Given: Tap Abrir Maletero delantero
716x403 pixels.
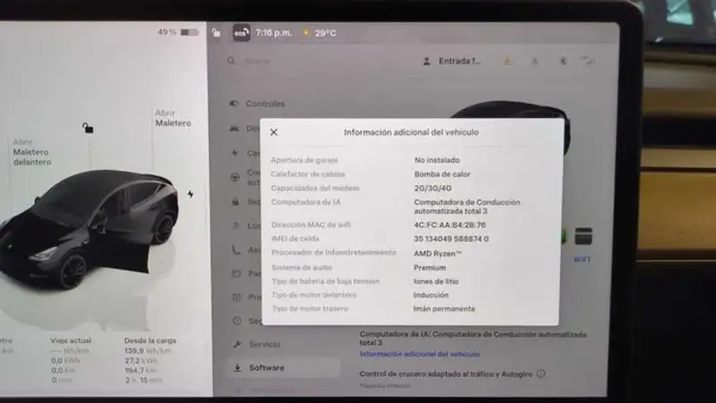Looking at the screenshot, I should coord(32,151).
